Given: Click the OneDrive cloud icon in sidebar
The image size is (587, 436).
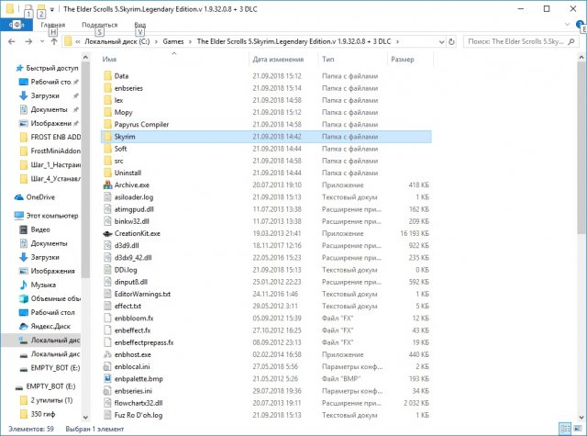Looking at the screenshot, I should point(20,196).
